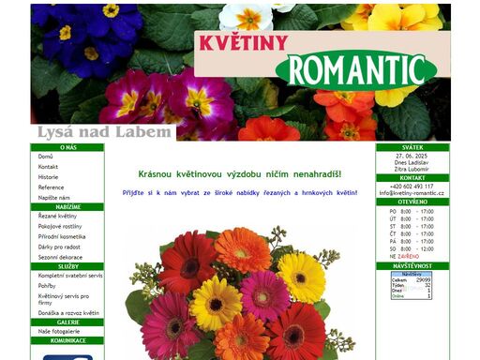Image resolution: width=480 pixels, height=360 pixels.
Task: Click the NÁVŠTĚVNOST panel header
Action: coord(412,266)
